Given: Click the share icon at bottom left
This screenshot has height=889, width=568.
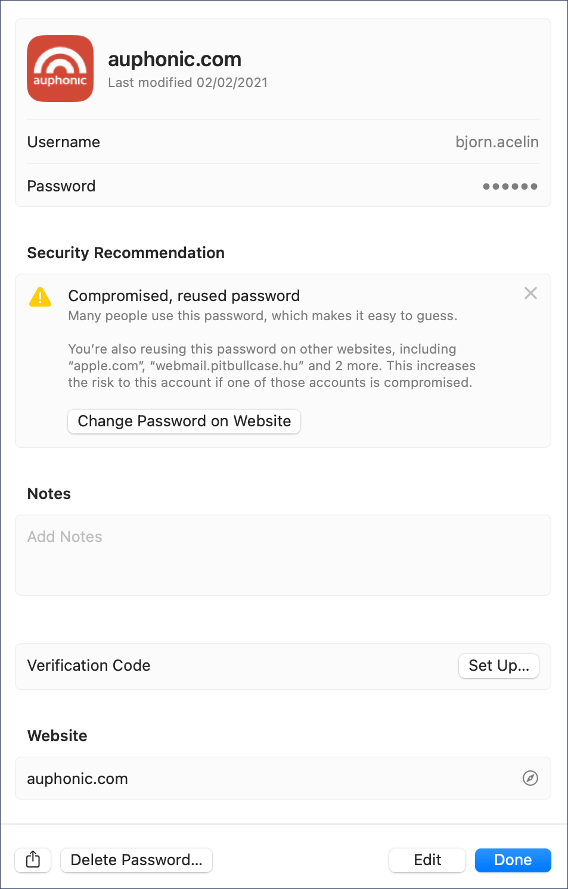Looking at the screenshot, I should point(33,860).
